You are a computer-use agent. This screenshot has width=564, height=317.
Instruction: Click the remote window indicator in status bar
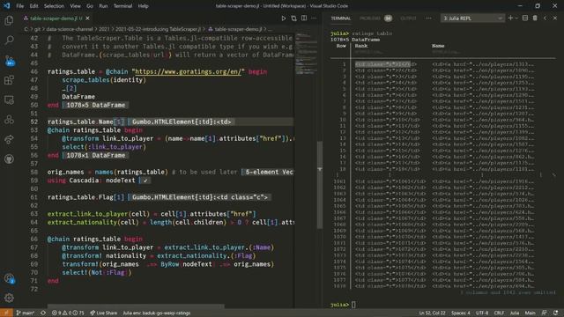coord(6,313)
